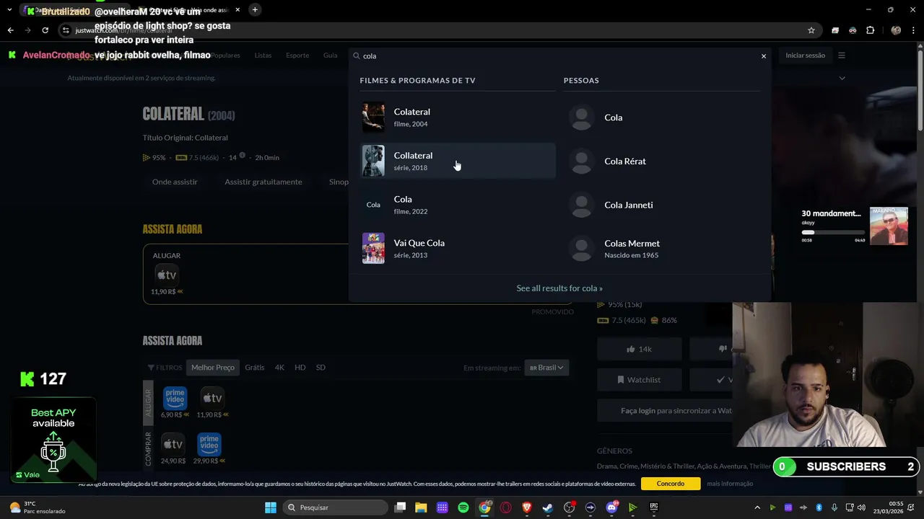Open File Explorer from the taskbar

[421, 507]
